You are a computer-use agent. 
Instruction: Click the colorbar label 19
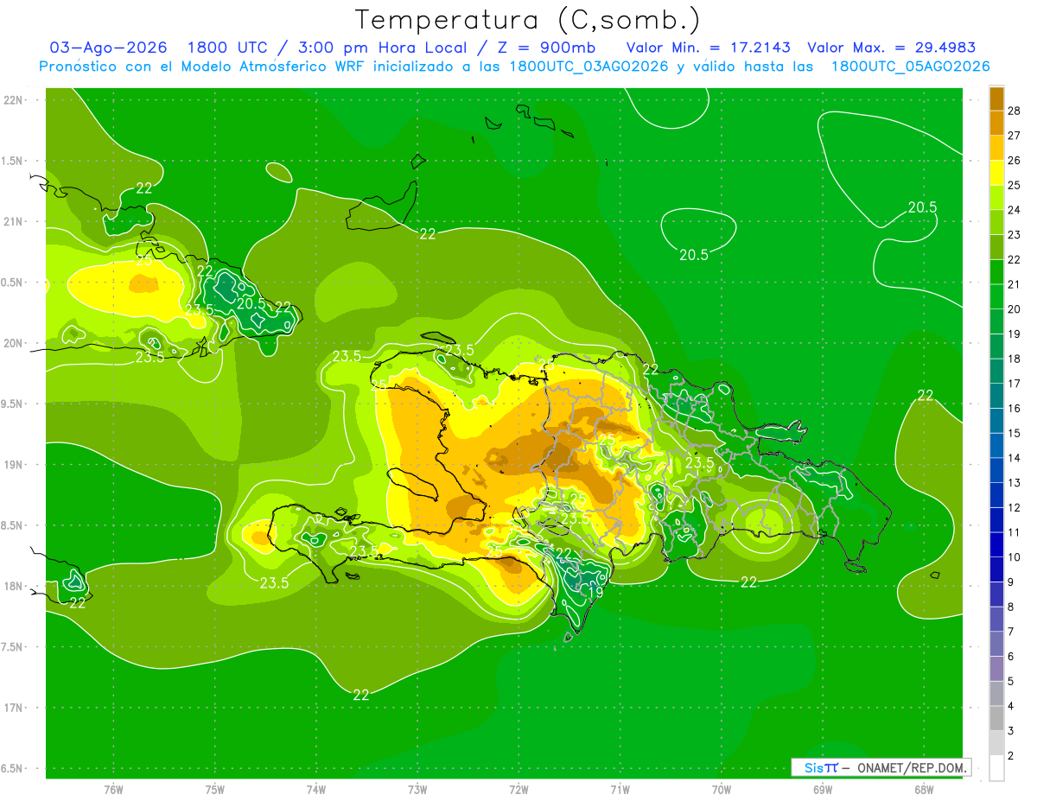point(1014,334)
